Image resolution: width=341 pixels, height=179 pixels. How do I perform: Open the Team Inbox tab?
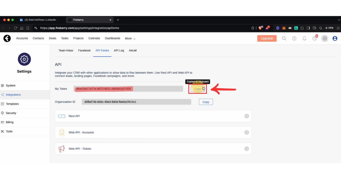coord(66,51)
